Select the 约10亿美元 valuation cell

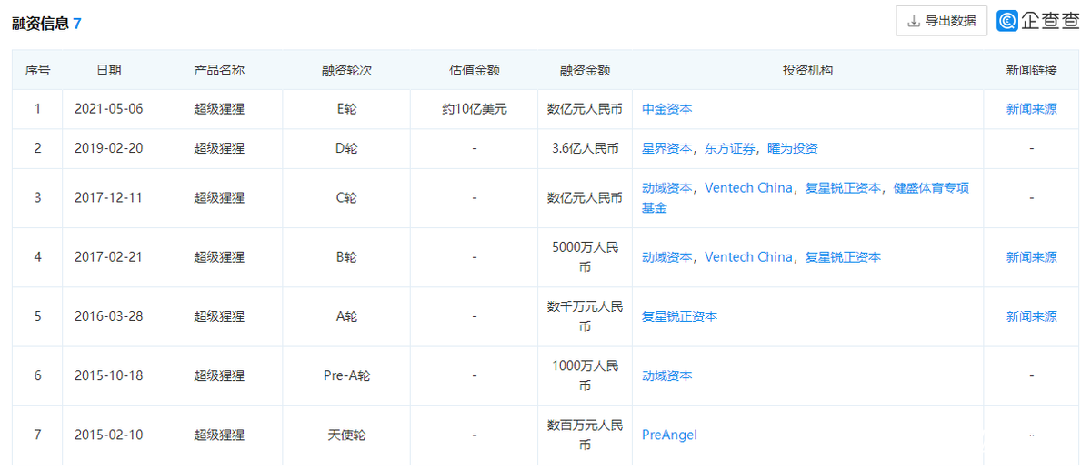475,109
